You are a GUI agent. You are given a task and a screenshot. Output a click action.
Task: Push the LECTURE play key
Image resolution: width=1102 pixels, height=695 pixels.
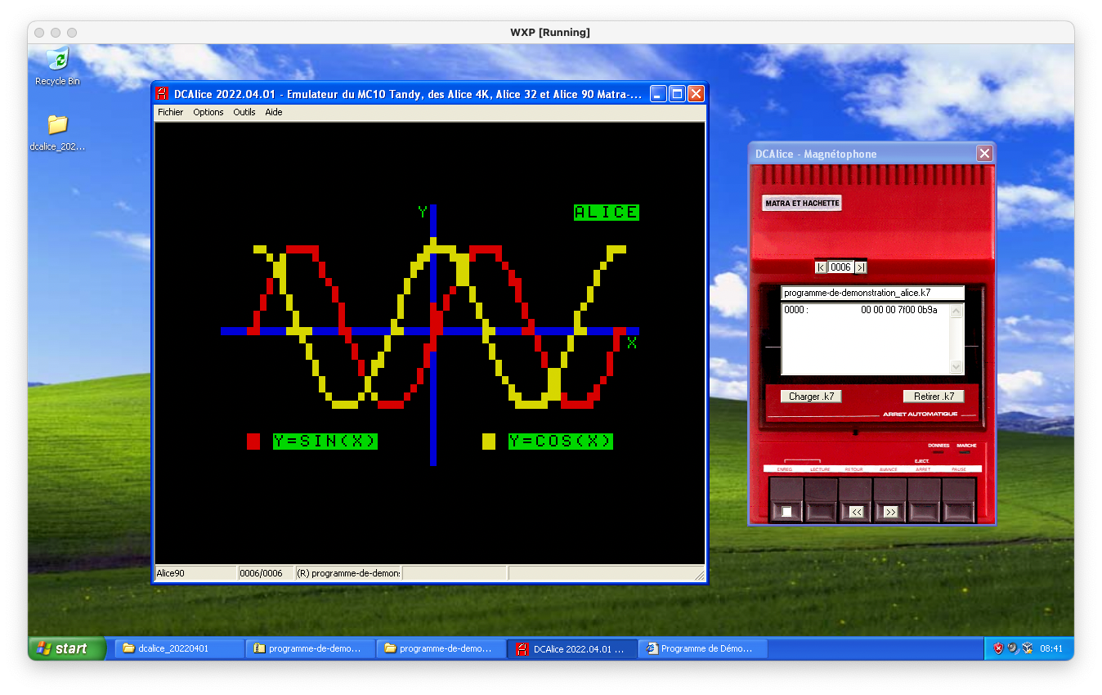(821, 500)
